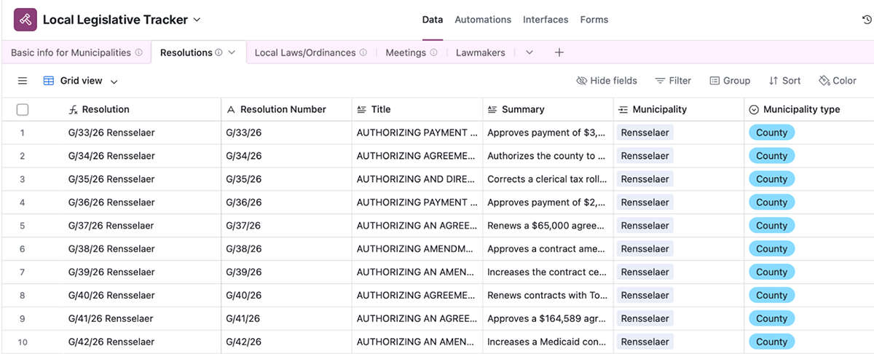Click row number 8
Image resolution: width=874 pixels, height=354 pixels.
click(23, 295)
